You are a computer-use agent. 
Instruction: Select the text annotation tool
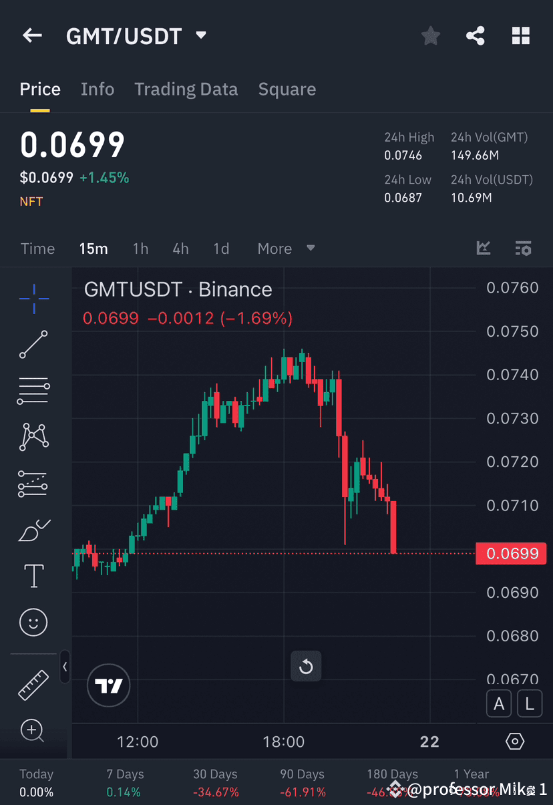pyautogui.click(x=33, y=575)
